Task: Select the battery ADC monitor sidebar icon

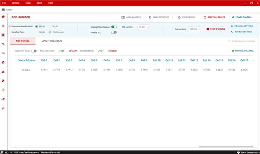Action: pos(3,35)
